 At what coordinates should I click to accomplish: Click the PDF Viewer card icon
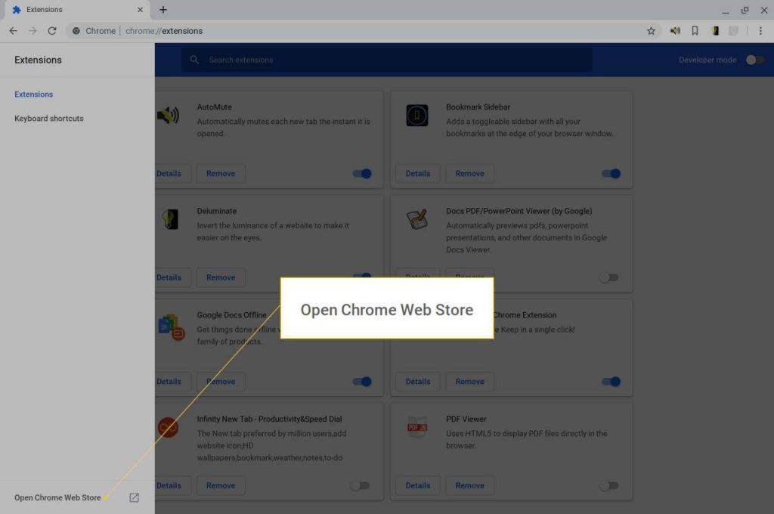[417, 427]
